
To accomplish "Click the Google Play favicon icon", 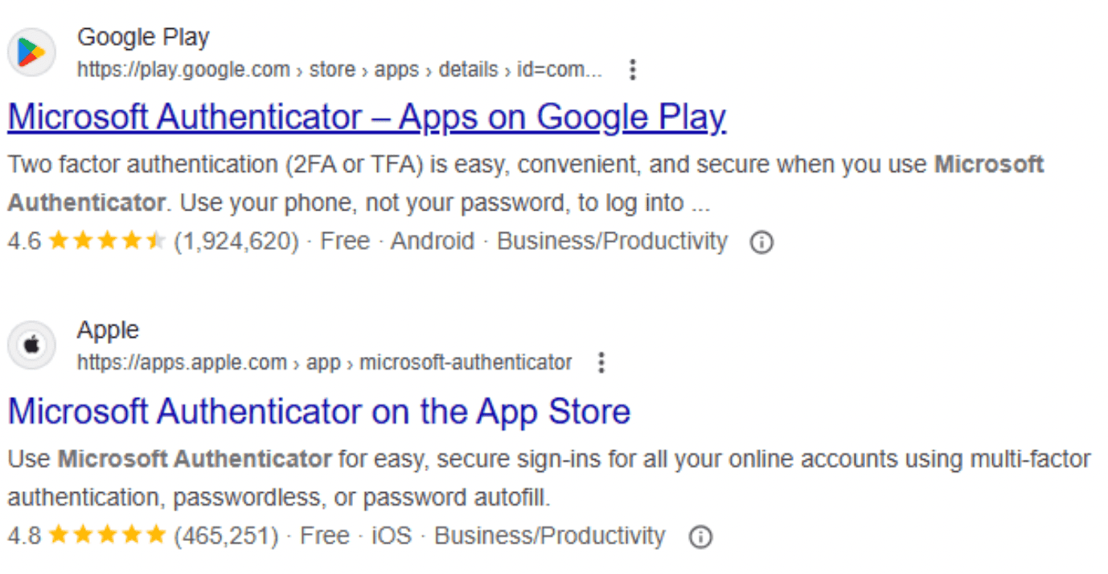I will (32, 53).
